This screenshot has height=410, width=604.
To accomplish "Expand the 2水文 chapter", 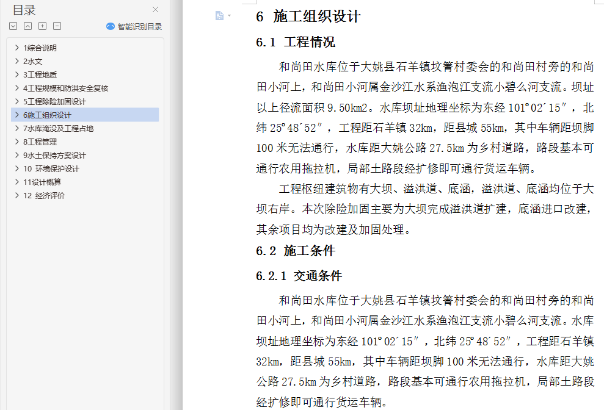I will coord(17,61).
